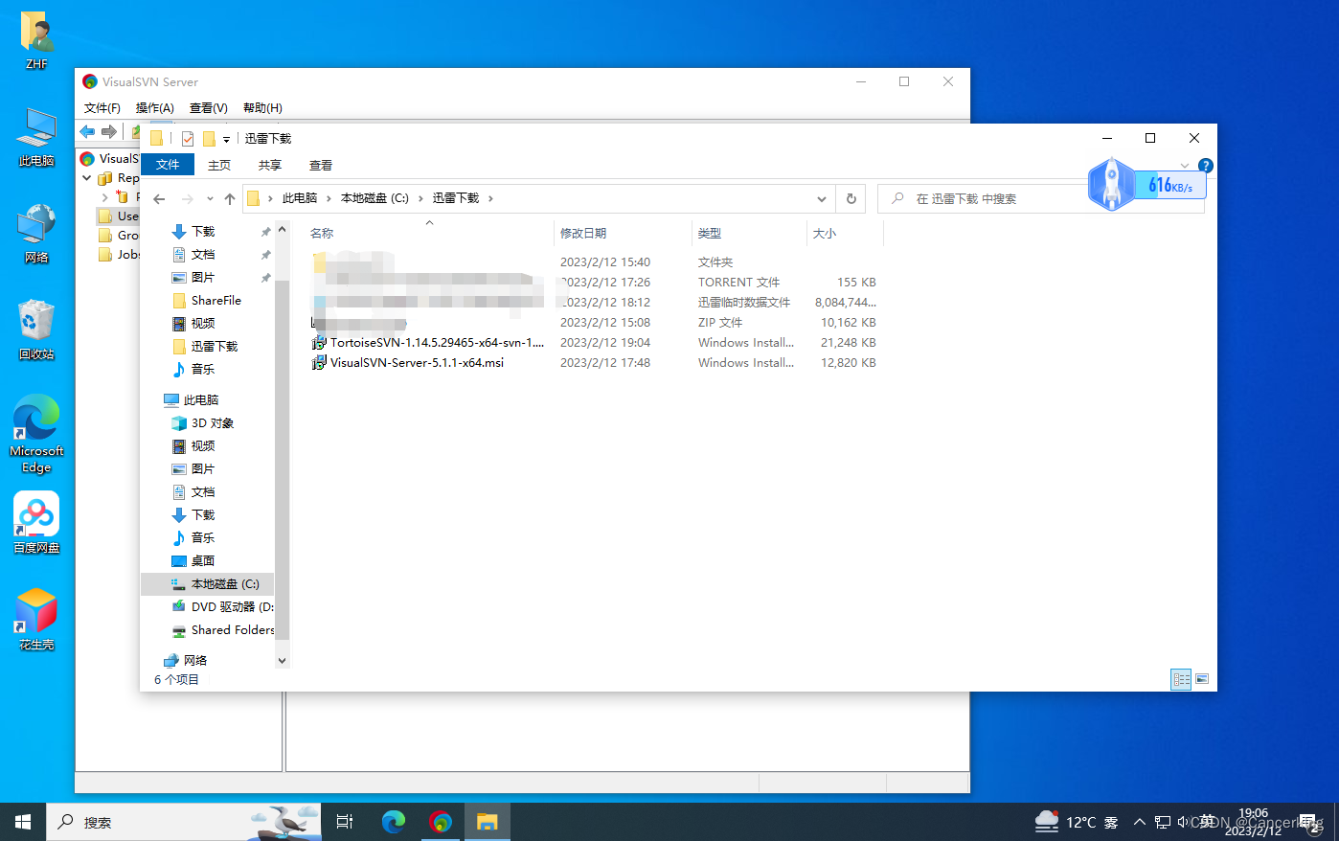
Task: Open the recent locations dropdown arrow
Action: coord(210,198)
